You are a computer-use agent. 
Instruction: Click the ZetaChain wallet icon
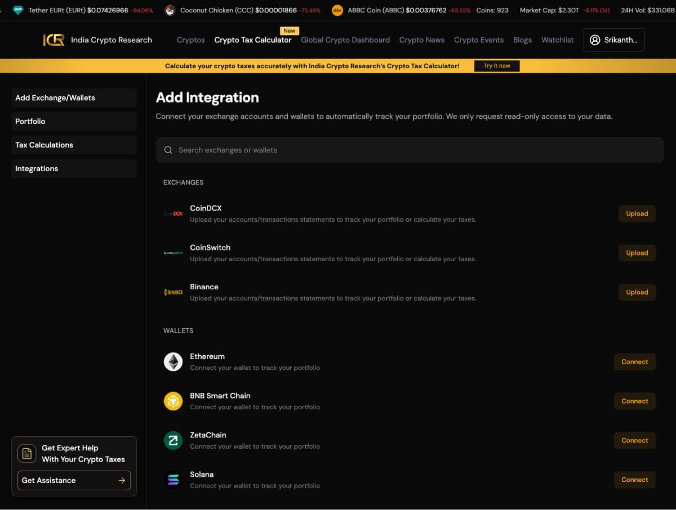pos(173,441)
